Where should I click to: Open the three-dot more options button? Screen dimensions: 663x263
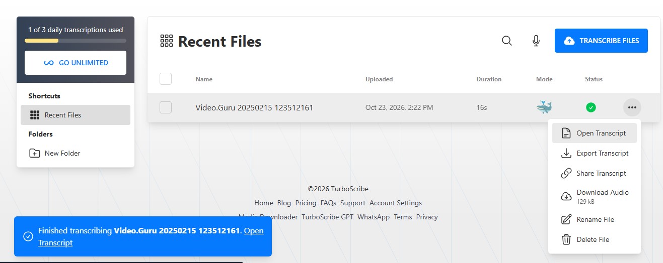[632, 107]
